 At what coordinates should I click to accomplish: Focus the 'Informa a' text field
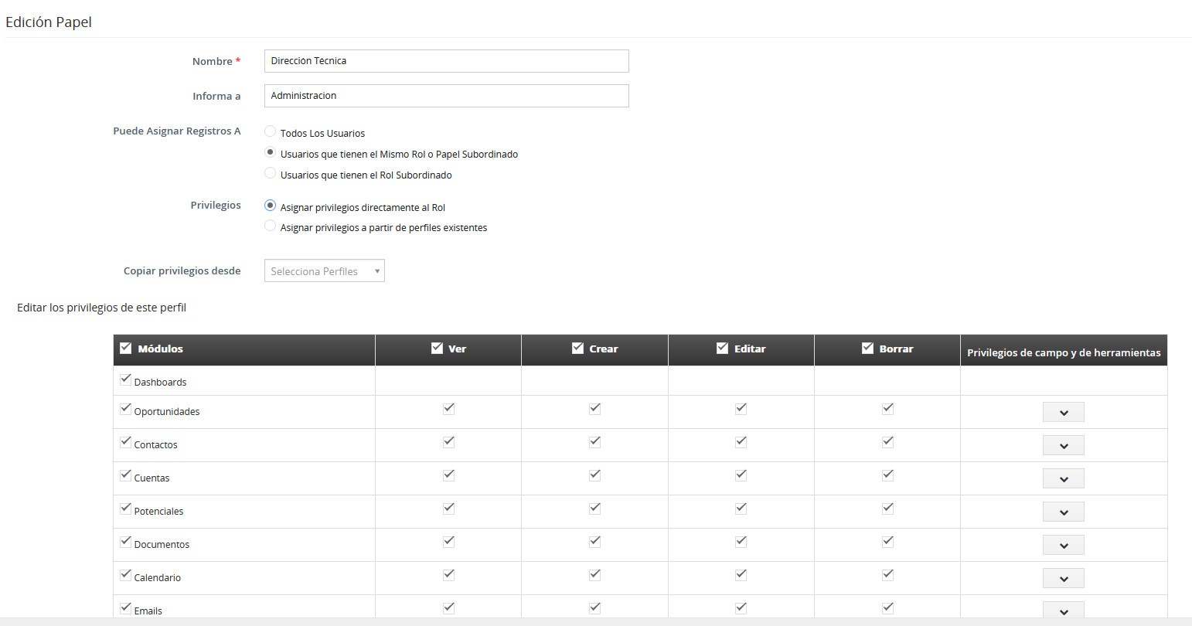point(447,96)
